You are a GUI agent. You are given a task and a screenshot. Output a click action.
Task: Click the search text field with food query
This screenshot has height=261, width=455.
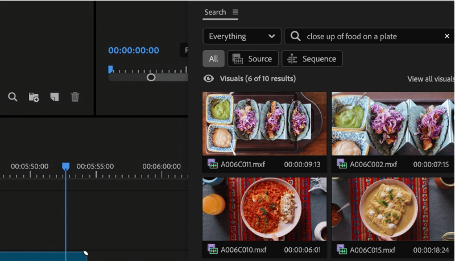pos(370,36)
